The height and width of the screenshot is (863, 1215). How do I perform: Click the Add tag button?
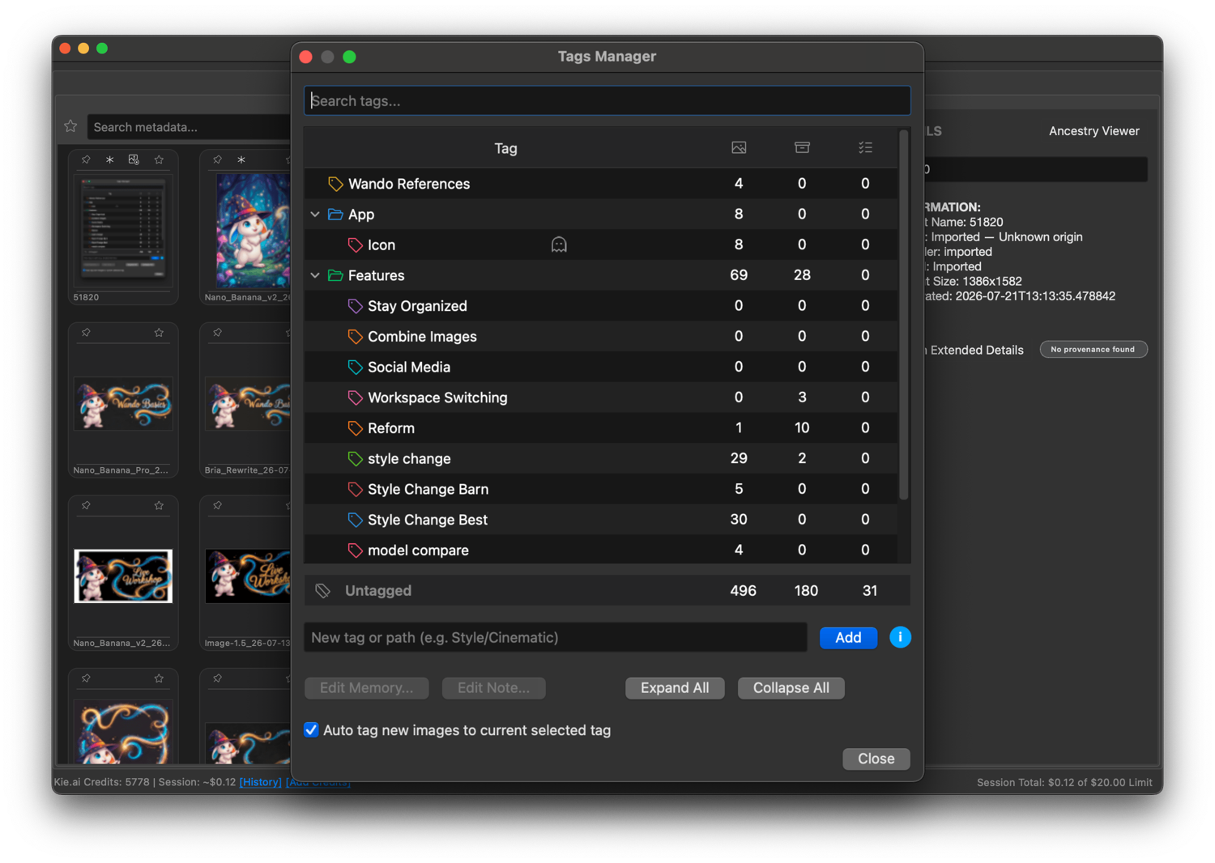pos(848,637)
